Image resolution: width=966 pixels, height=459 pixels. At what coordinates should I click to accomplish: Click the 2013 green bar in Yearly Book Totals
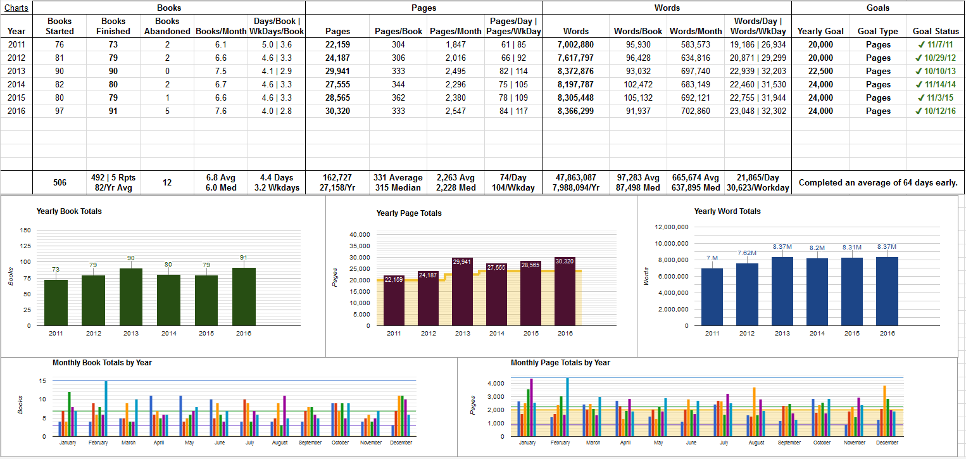coord(131,297)
